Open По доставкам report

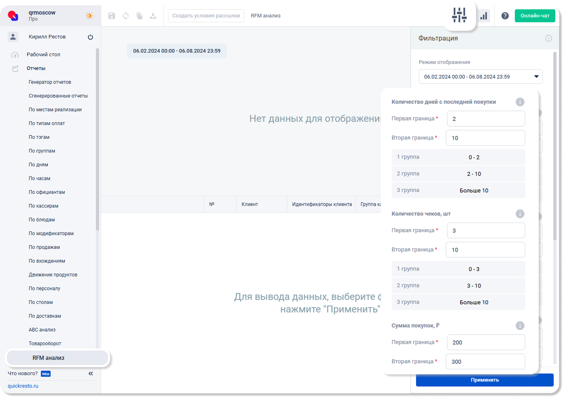click(x=45, y=316)
